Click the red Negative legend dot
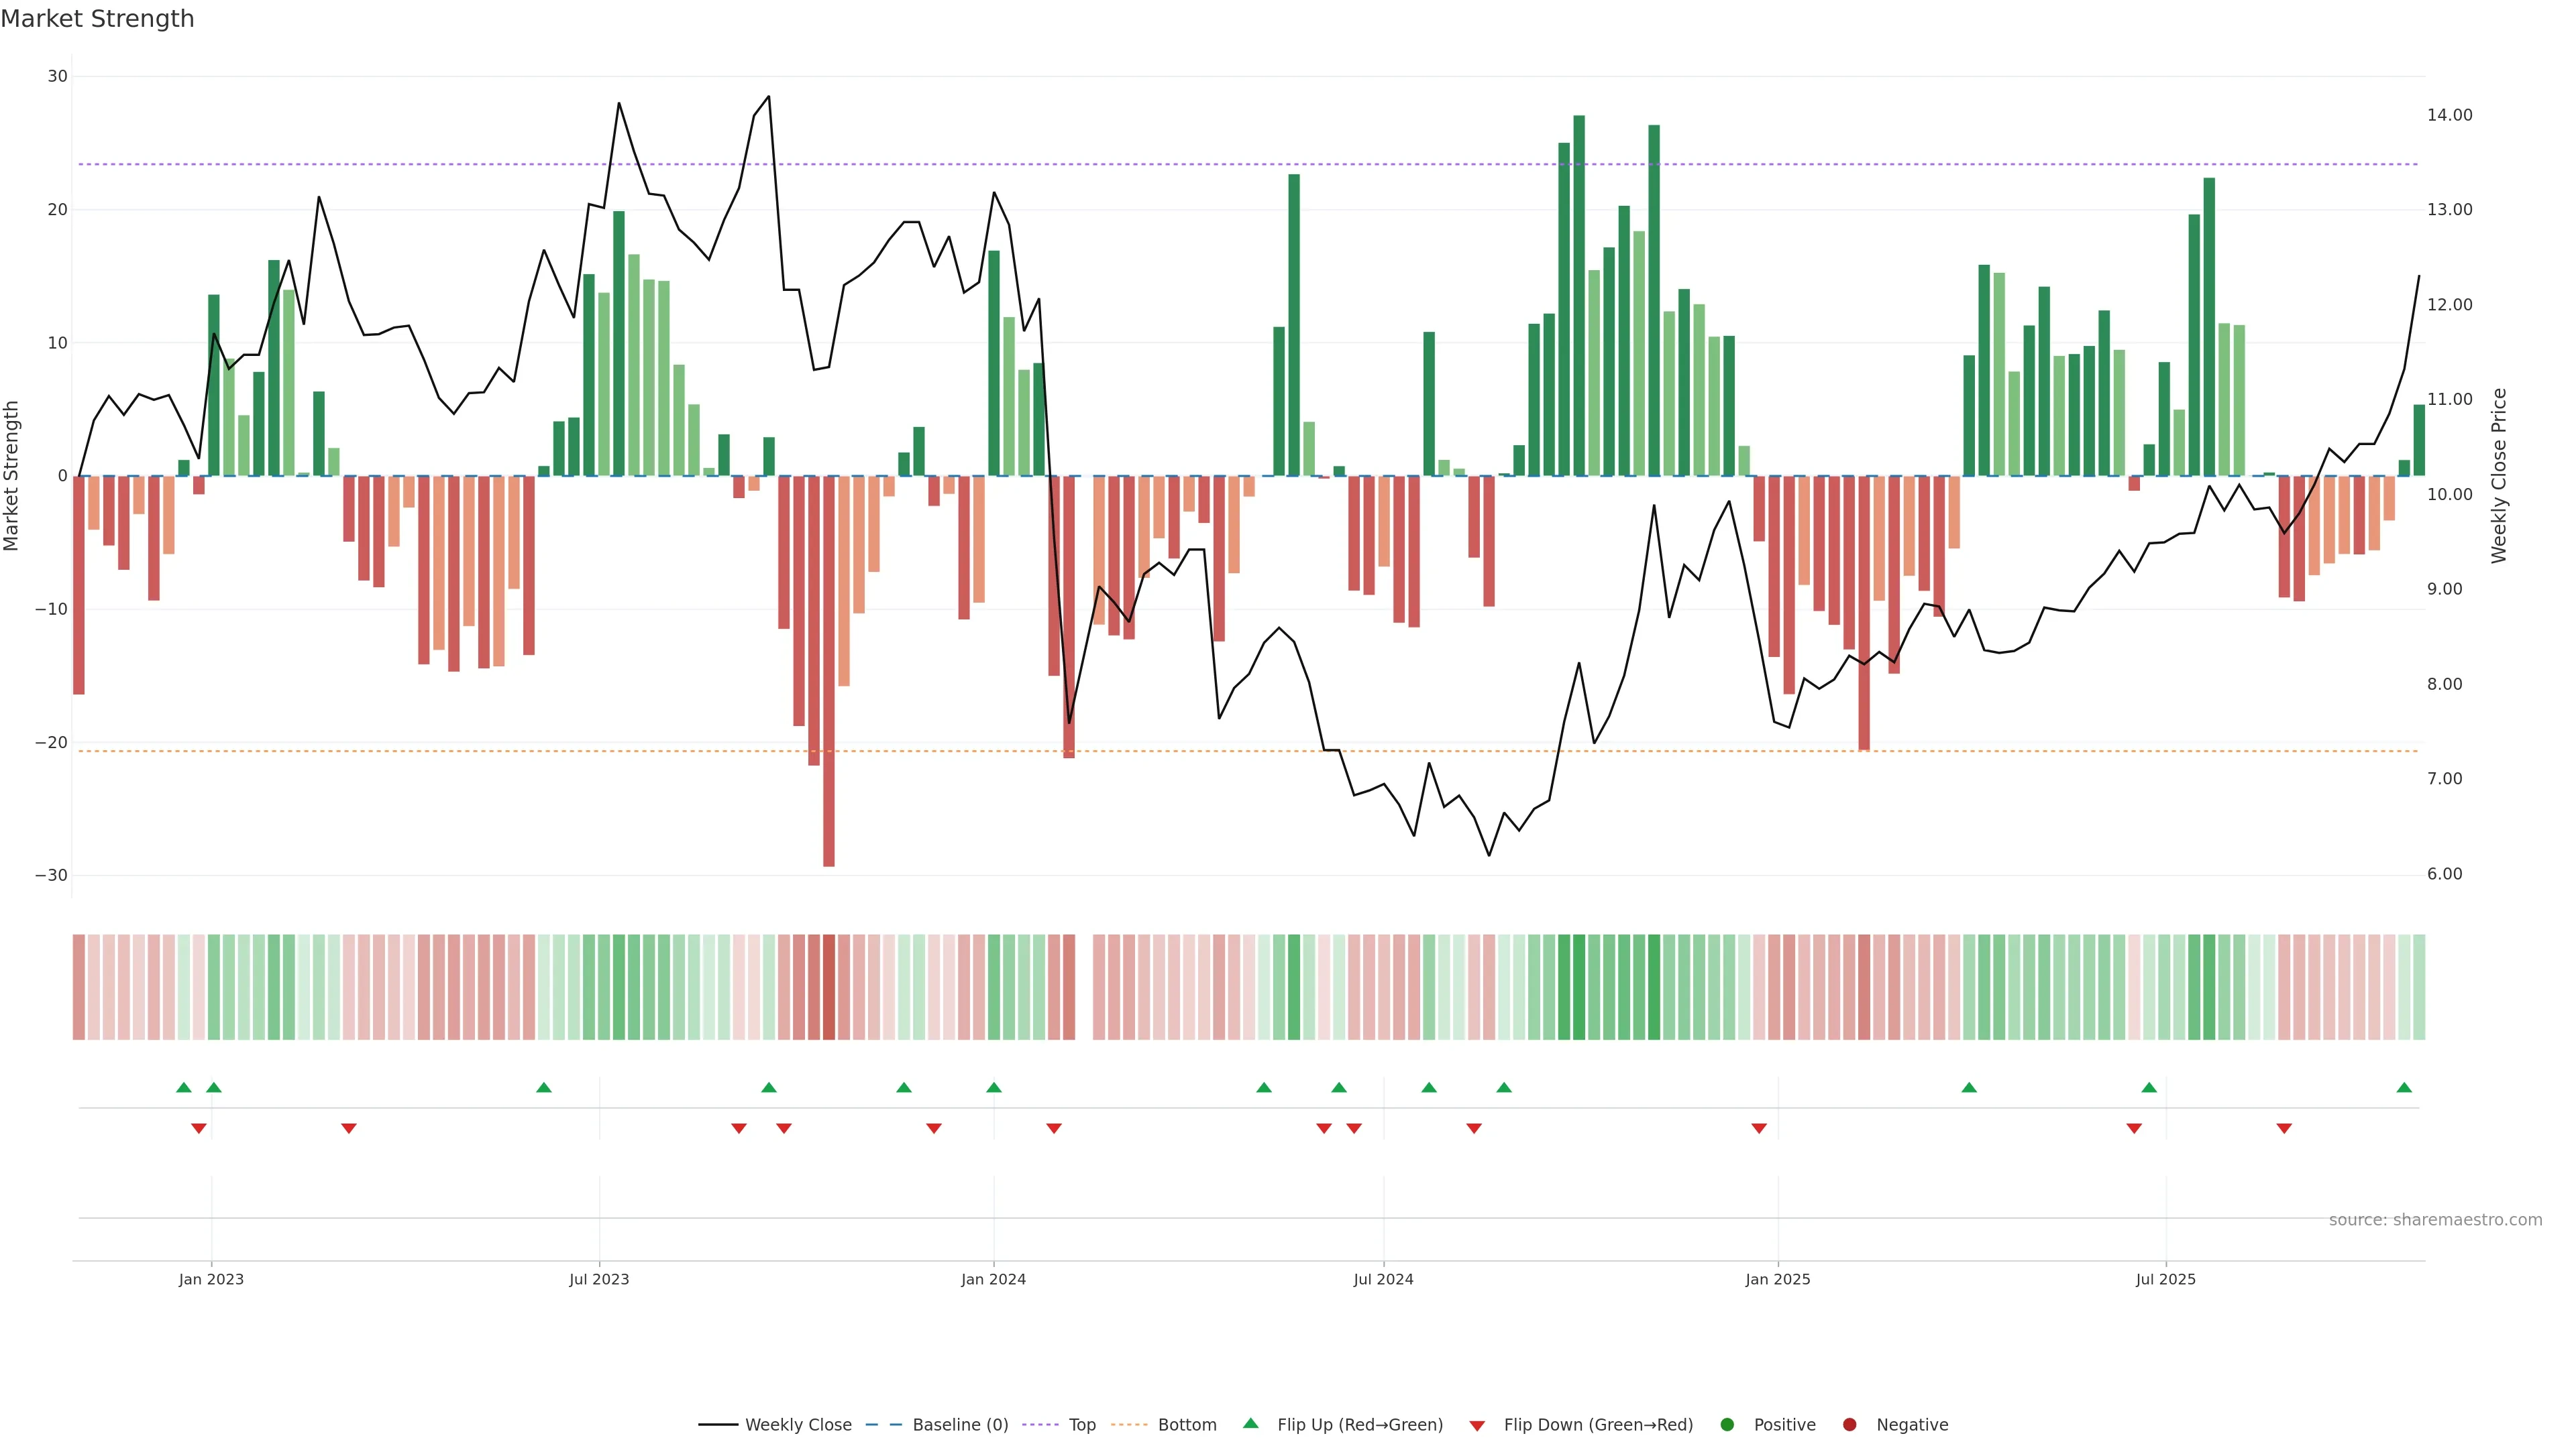The width and height of the screenshot is (2576, 1448). [1849, 1424]
